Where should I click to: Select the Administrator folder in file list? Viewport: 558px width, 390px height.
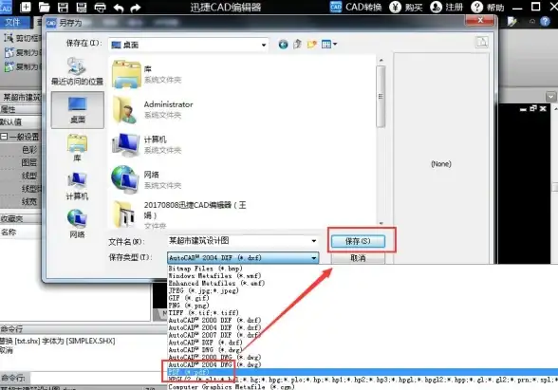(x=152, y=109)
